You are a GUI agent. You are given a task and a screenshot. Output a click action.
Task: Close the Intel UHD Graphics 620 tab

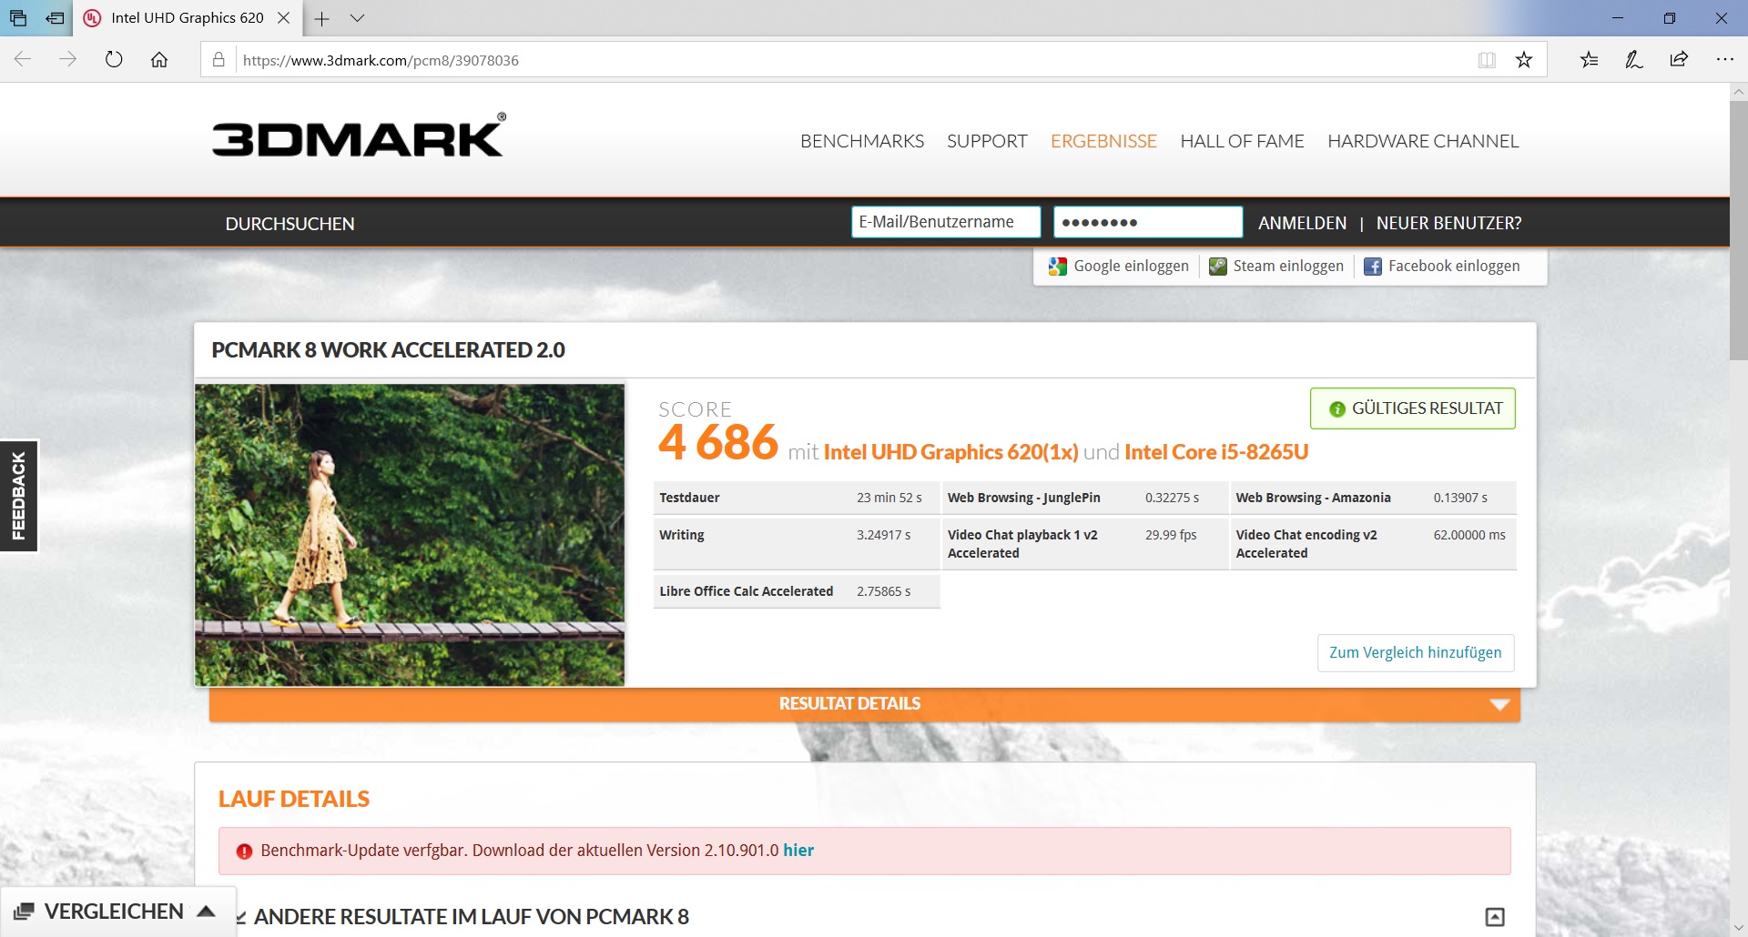[x=283, y=18]
